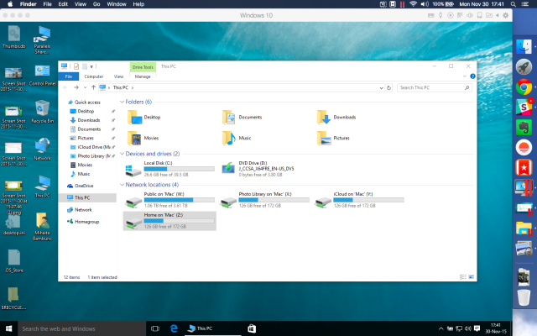Click the Search This PC field

(435, 87)
